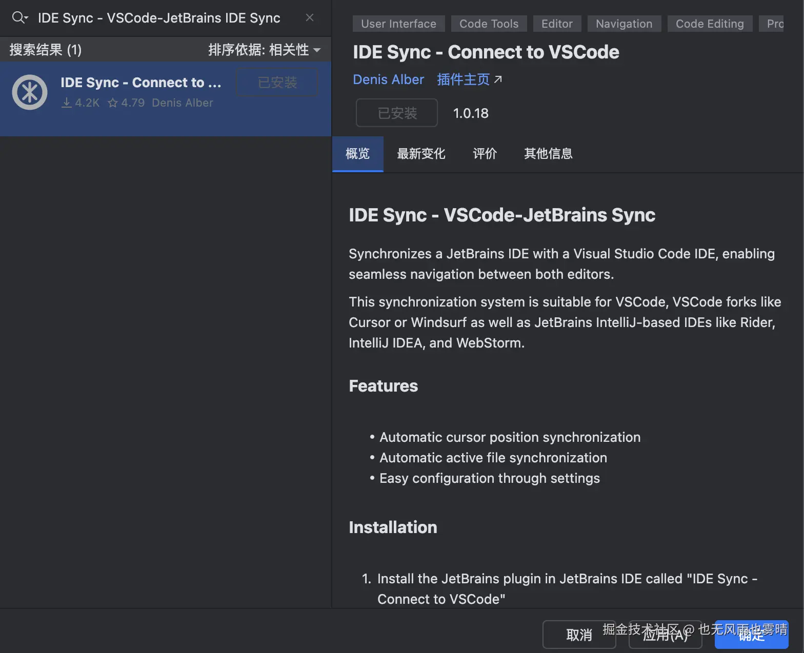Open Denis Alber's vendor link
Viewport: 804px width, 653px height.
[x=388, y=79]
